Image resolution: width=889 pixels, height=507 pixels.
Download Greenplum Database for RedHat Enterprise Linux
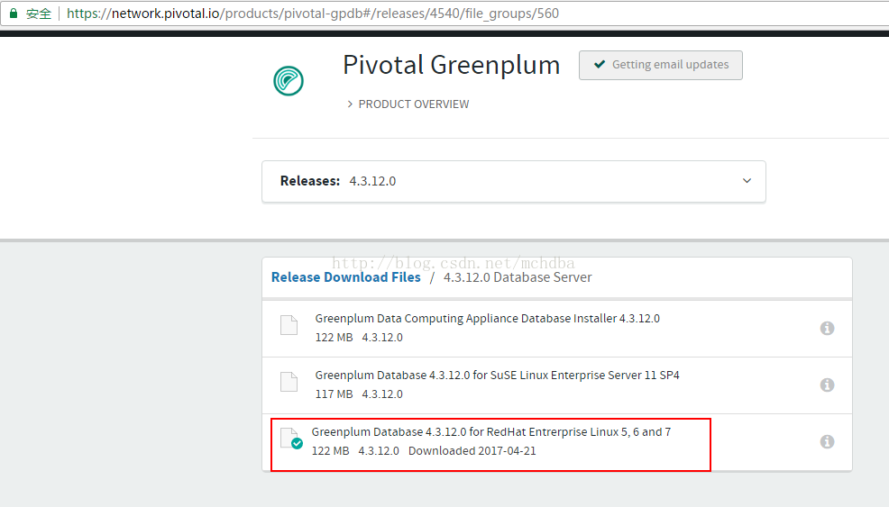tap(491, 431)
